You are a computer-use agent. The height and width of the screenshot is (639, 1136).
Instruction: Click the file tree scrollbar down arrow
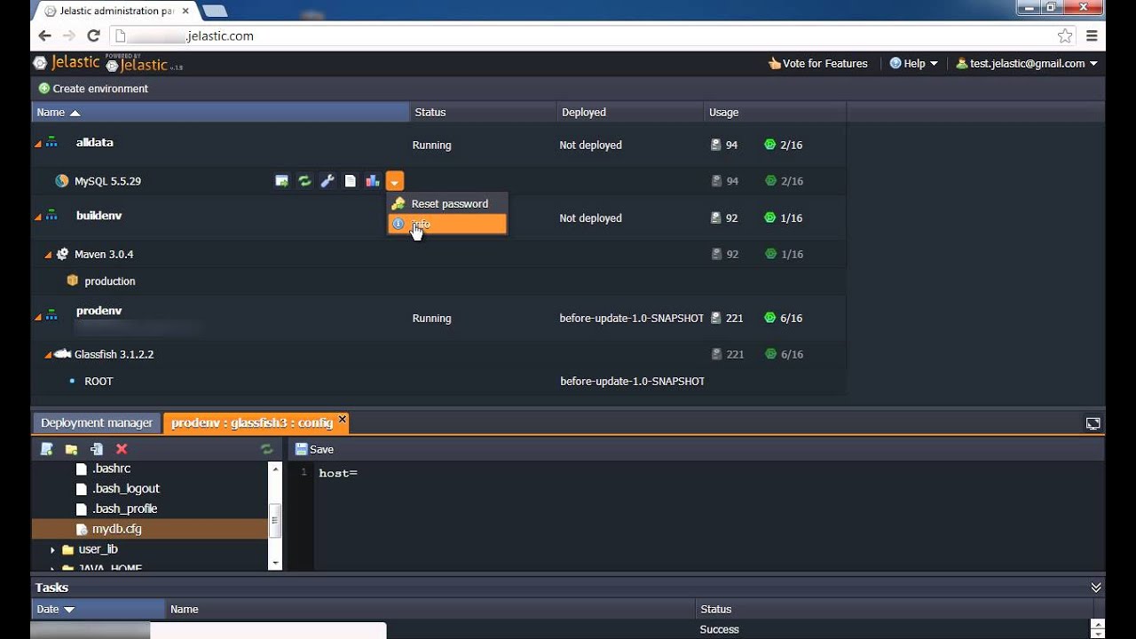tap(275, 563)
